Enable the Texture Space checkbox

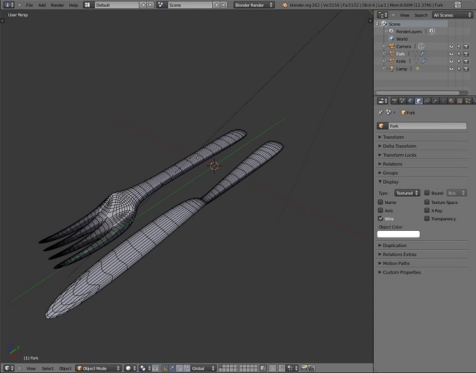click(x=427, y=202)
